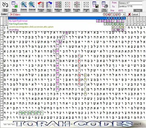Select the reconciling code entry
Image resolution: width=146 pixels, height=128 pixels.
click(67, 30)
